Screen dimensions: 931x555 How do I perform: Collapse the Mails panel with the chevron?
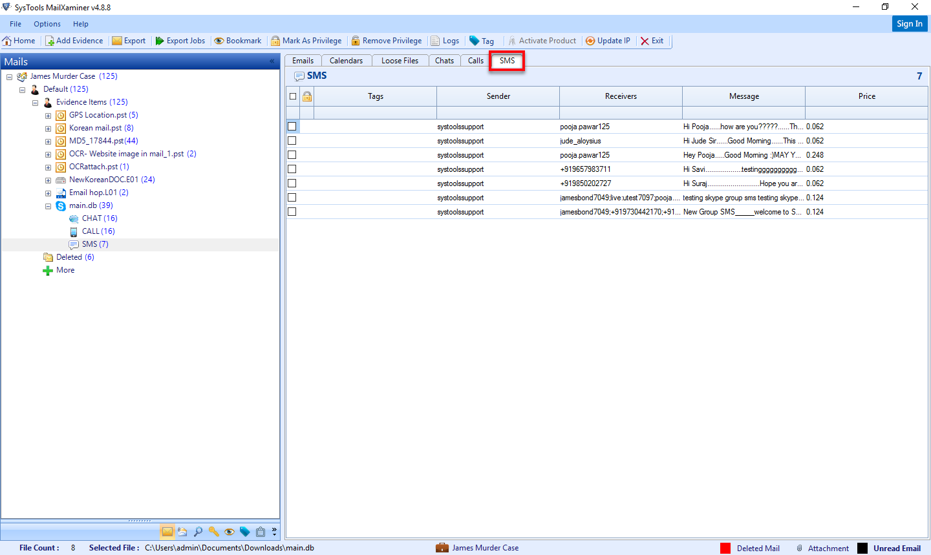[272, 61]
